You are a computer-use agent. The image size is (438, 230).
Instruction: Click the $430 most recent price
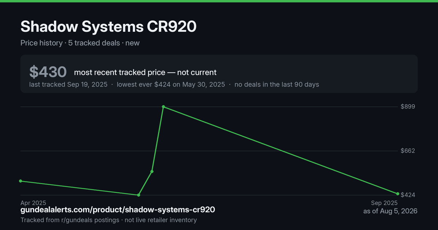(48, 72)
